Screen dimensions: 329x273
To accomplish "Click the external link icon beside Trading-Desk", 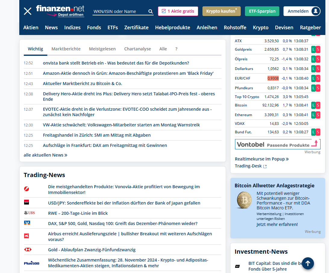I will pos(265,167).
